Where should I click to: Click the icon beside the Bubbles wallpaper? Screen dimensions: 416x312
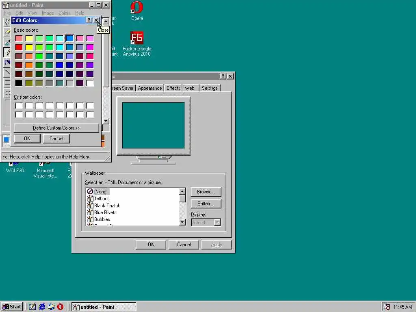click(90, 219)
